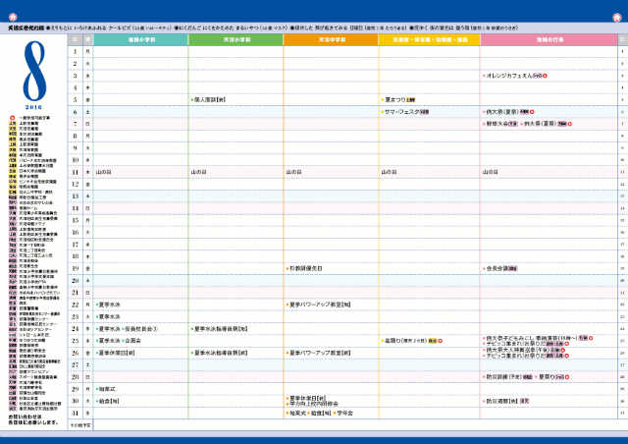Click the red circle icon at end of day 7 row
The image size is (628, 444).
click(569, 124)
